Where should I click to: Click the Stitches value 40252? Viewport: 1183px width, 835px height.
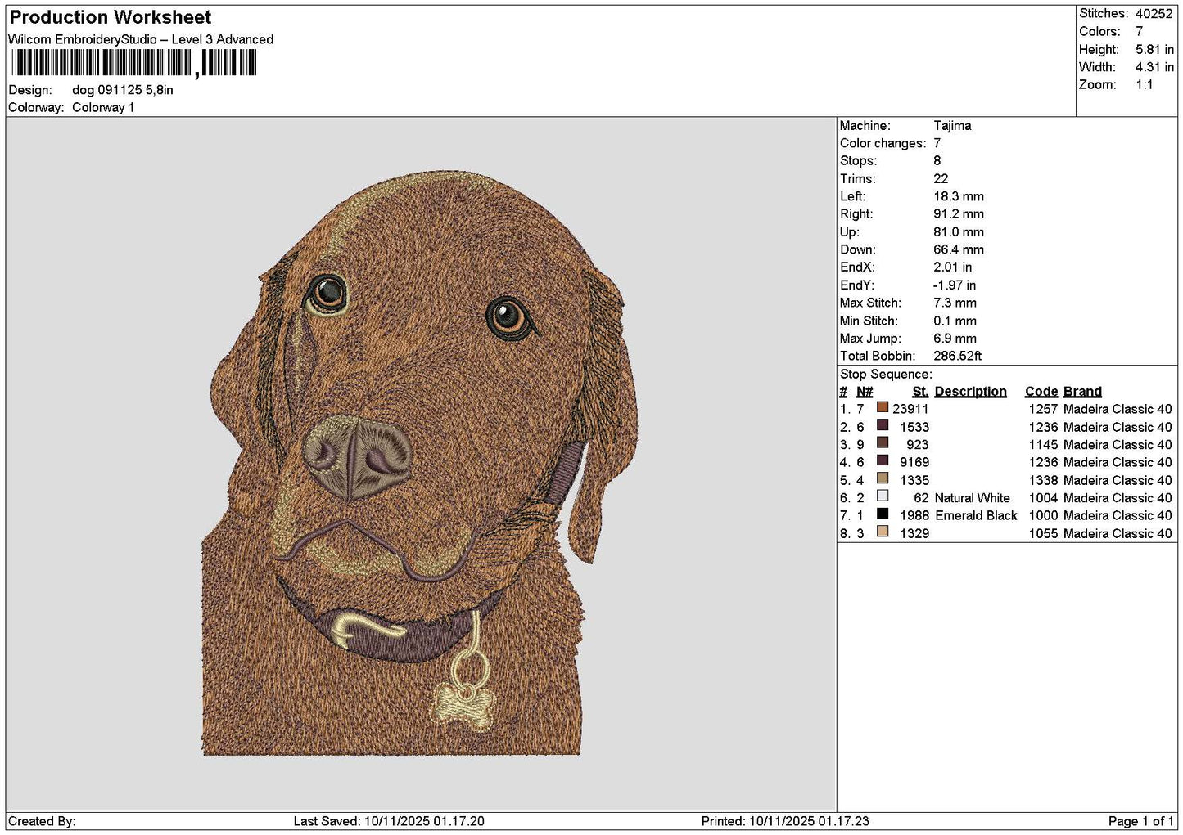tap(1154, 14)
